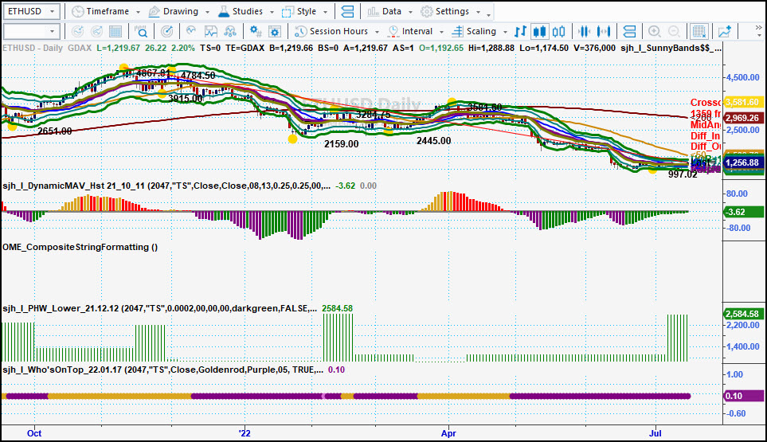Click the ETHUSD - Daily status label

(x=33, y=48)
